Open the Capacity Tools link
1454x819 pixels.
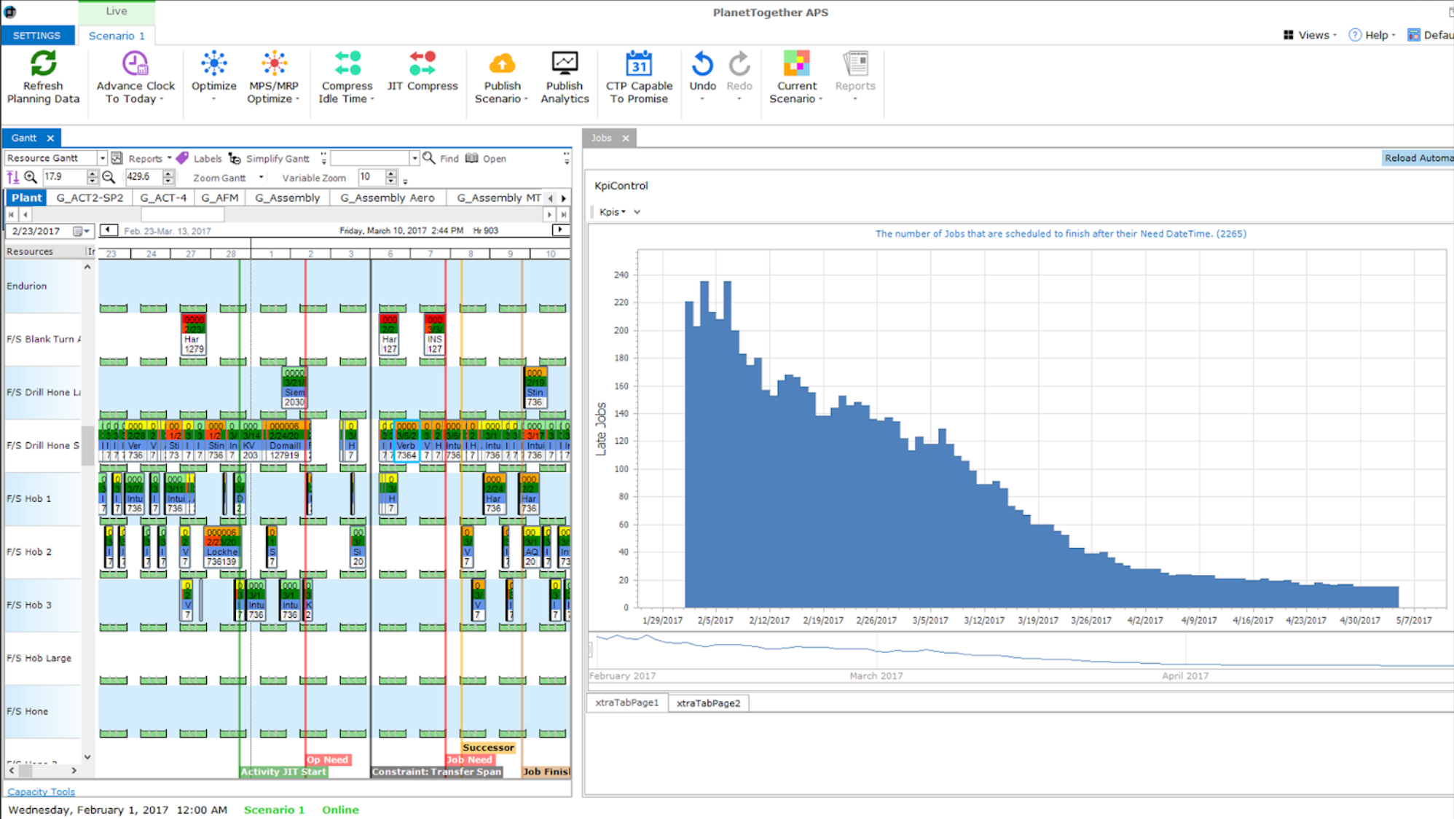[x=40, y=791]
